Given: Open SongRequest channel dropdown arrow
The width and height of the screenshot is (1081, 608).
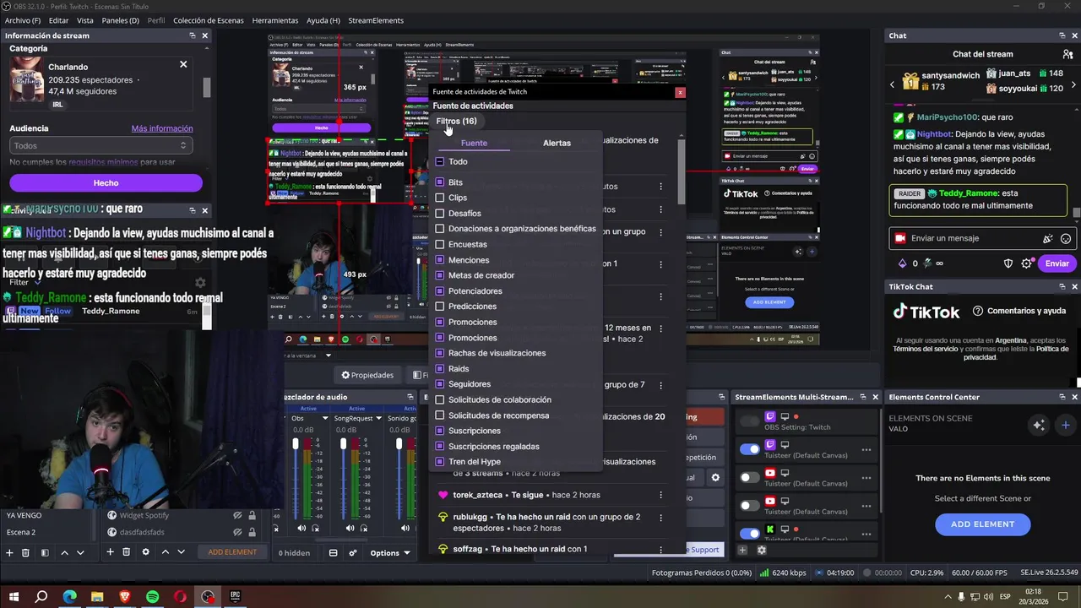Looking at the screenshot, I should coord(378,418).
